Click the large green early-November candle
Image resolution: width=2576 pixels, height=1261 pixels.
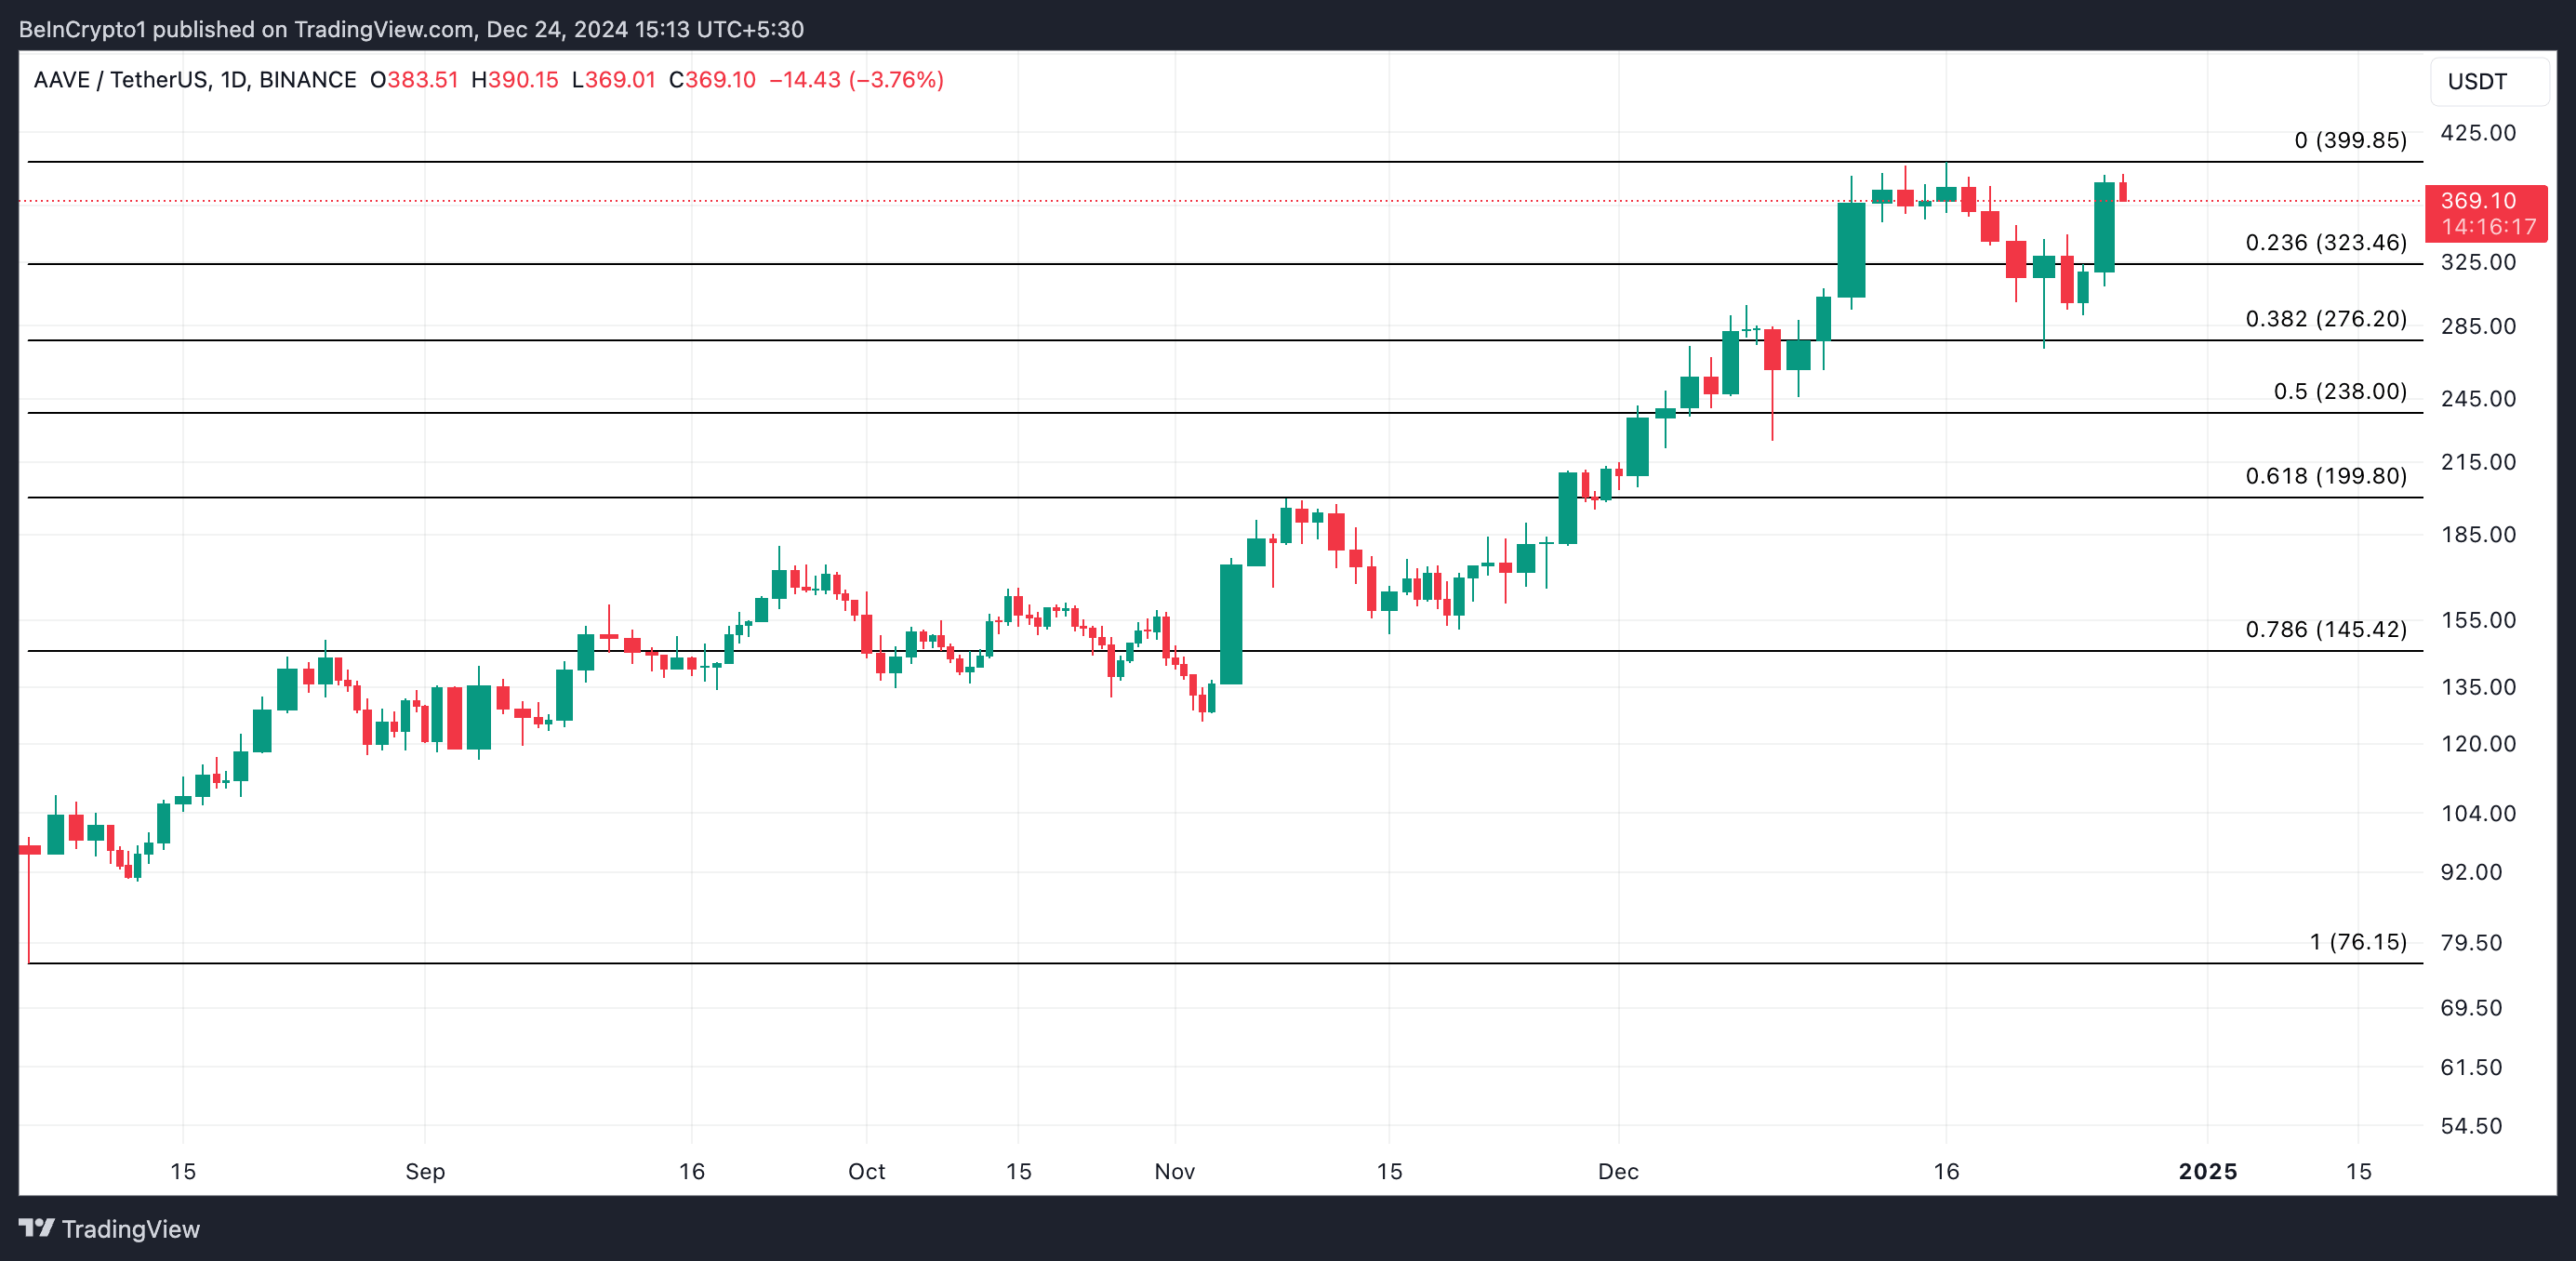[x=1231, y=625]
